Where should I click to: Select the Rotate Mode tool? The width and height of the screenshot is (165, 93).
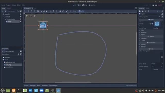(31, 11)
